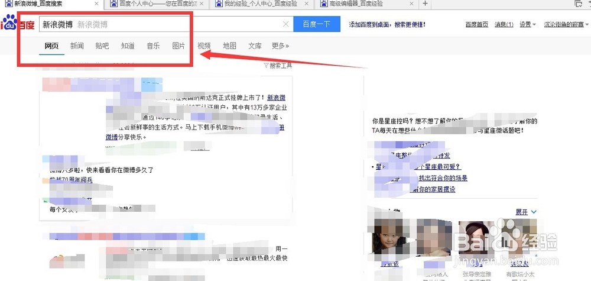Switch to the 高级编辑器_百度经验 browser tab
Viewport: 591px width, 281px height.
tap(368, 4)
